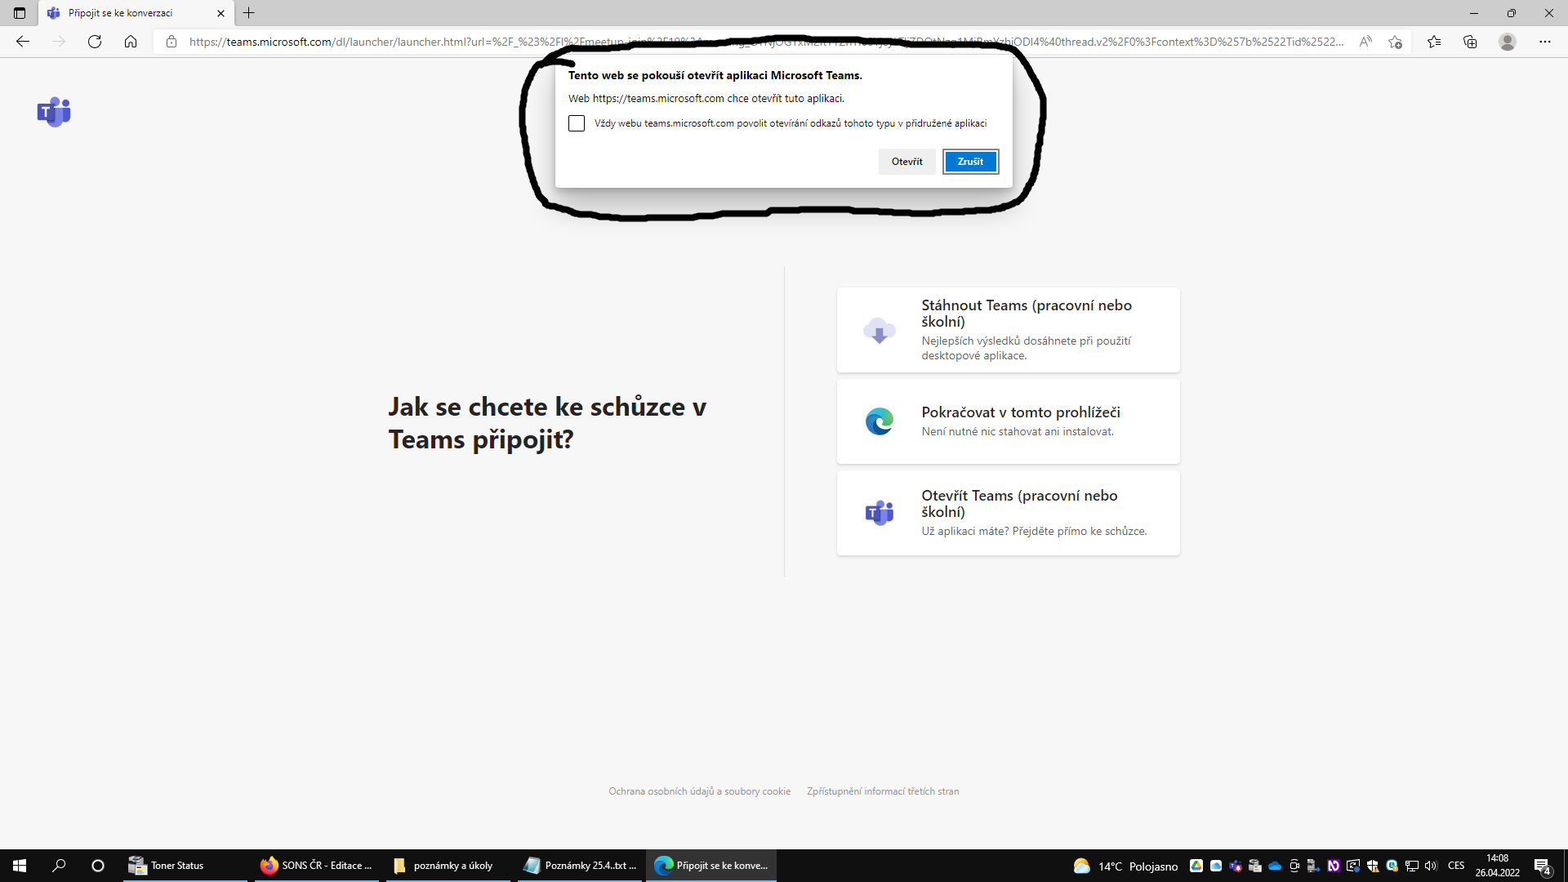Click the Teams logo at top left
Screen dimensions: 1568x882
point(54,112)
